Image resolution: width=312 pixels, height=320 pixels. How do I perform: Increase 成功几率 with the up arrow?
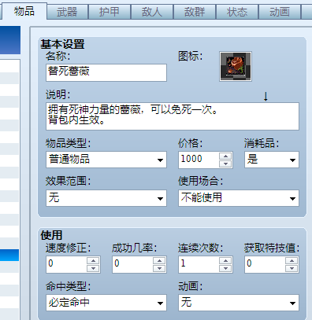[159, 260]
